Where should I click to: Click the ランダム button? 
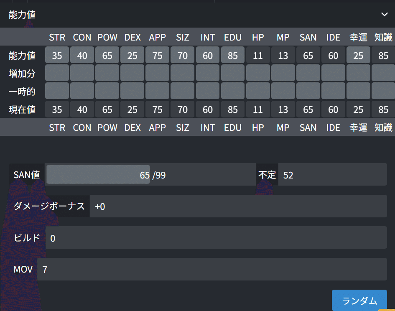359,300
